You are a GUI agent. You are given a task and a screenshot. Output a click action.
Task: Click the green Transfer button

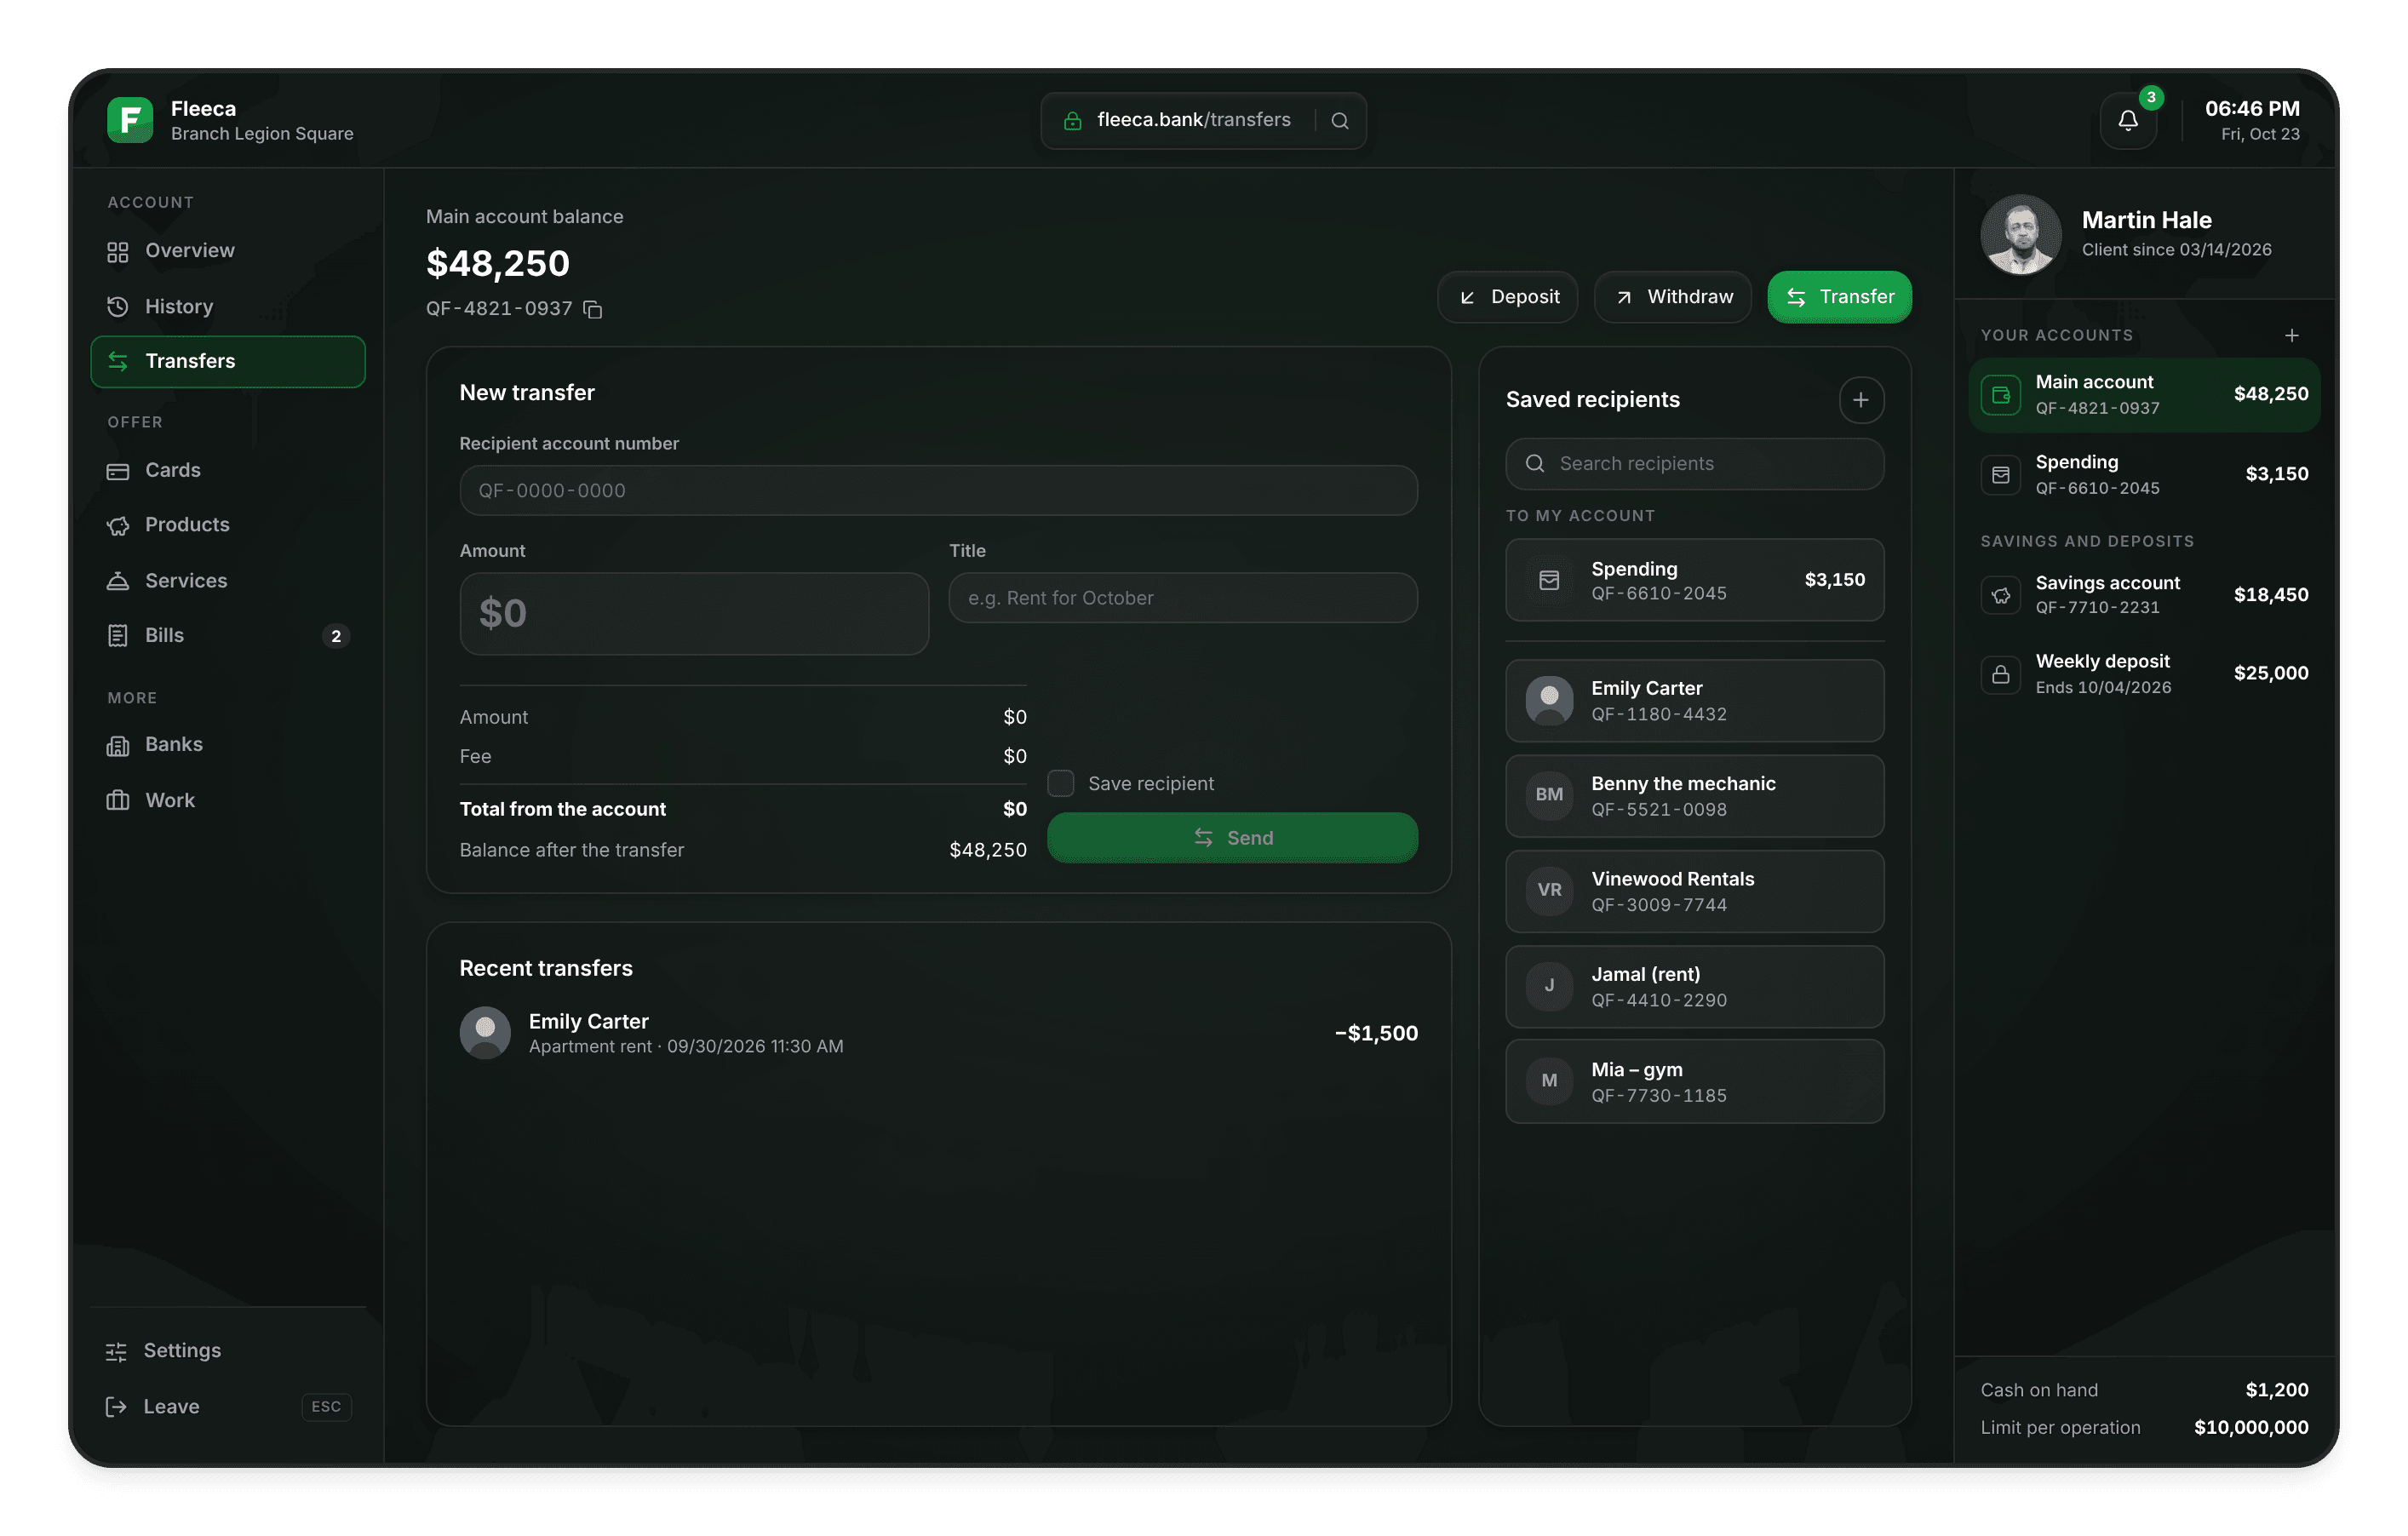[1840, 297]
